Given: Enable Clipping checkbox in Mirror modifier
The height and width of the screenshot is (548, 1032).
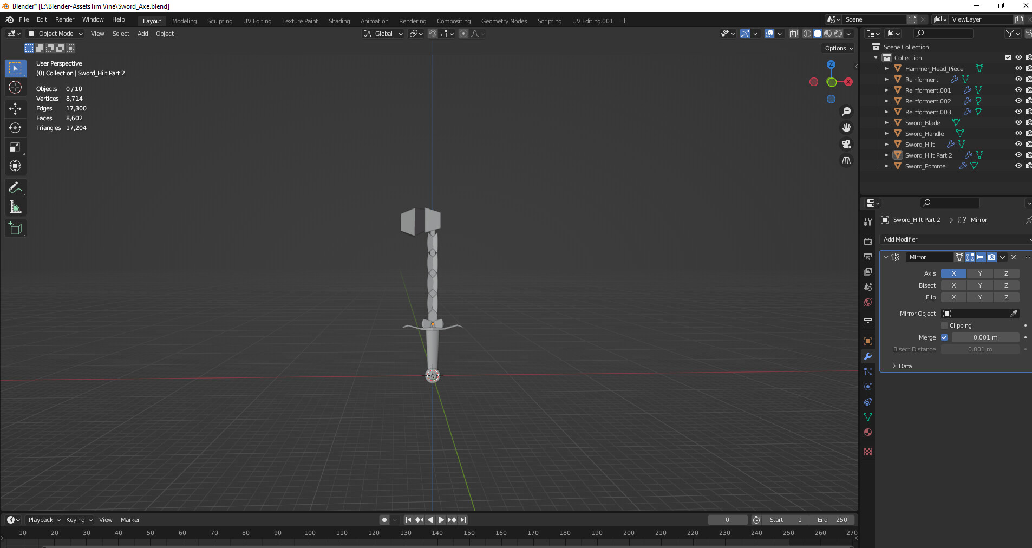Looking at the screenshot, I should point(944,325).
